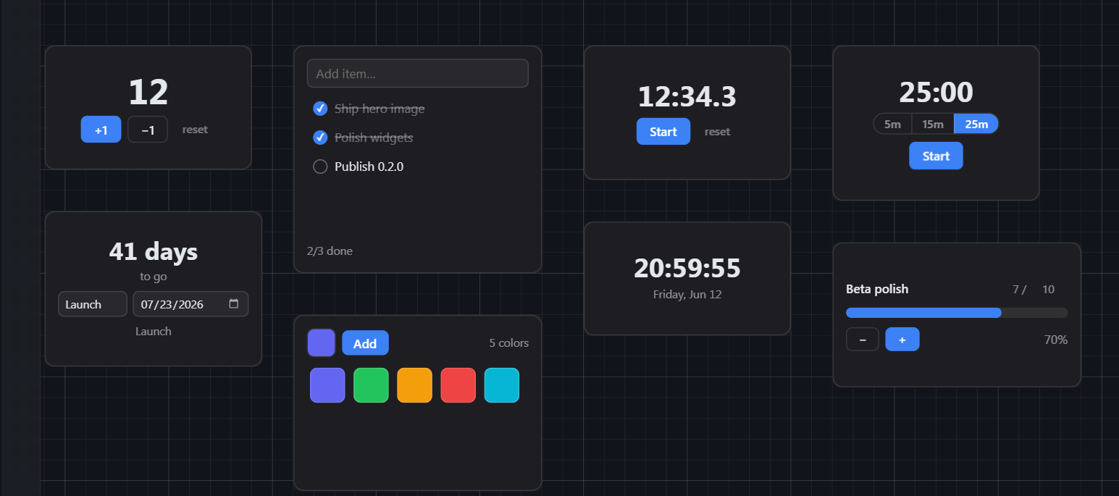Image resolution: width=1119 pixels, height=496 pixels.
Task: Select the green palette swatch
Action: [371, 385]
